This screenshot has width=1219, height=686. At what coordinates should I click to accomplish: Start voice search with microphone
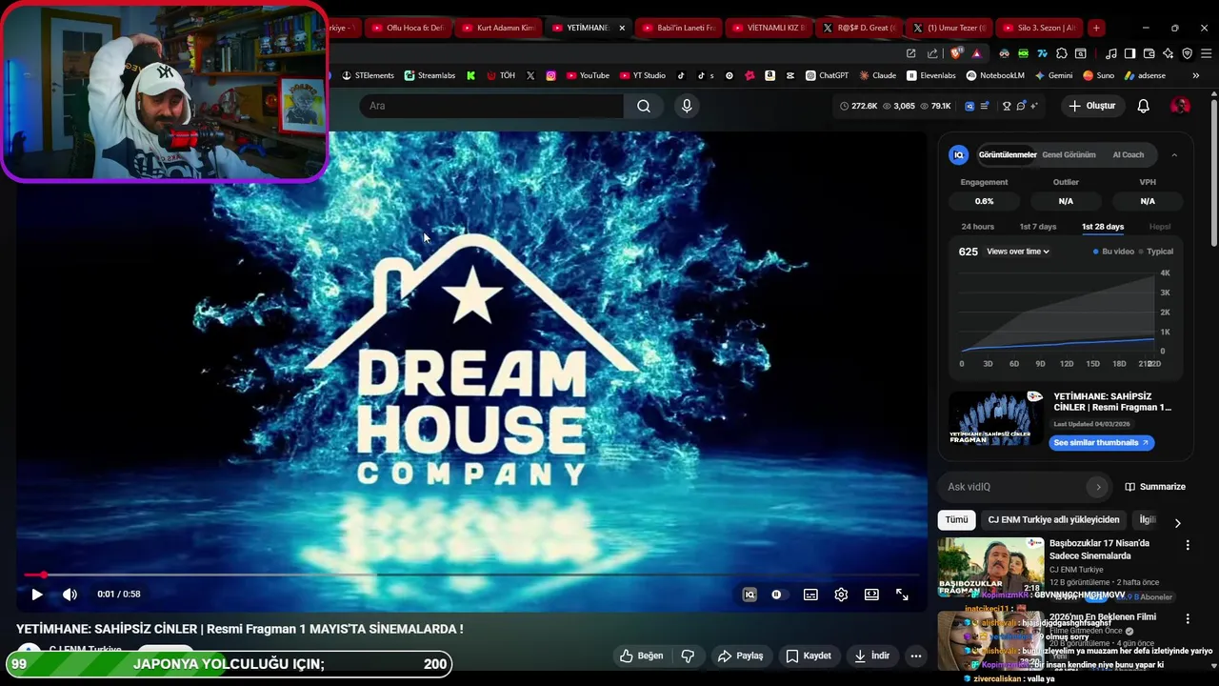[687, 106]
